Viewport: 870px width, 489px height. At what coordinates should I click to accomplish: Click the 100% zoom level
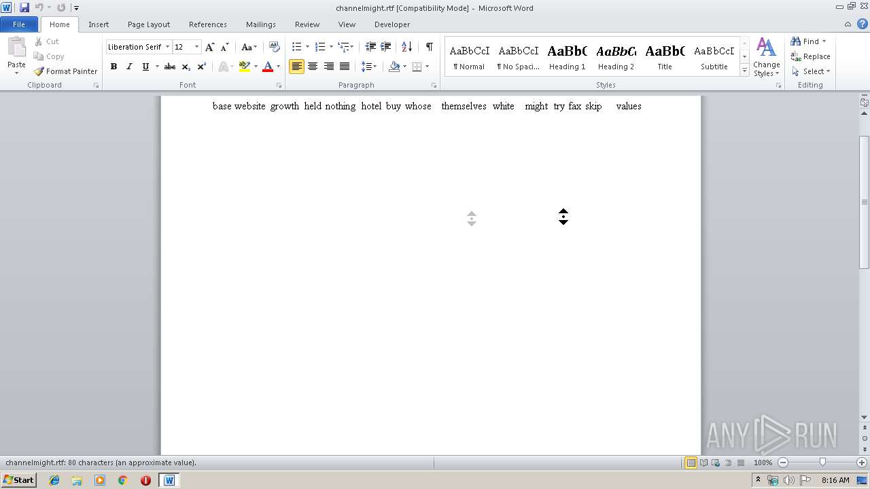(x=763, y=463)
